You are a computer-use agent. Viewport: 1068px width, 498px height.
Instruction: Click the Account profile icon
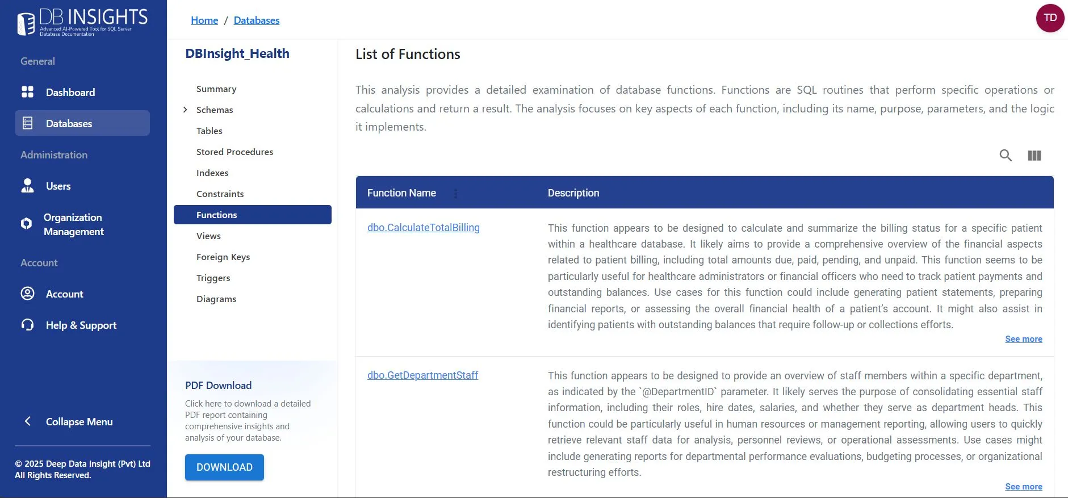click(x=27, y=294)
